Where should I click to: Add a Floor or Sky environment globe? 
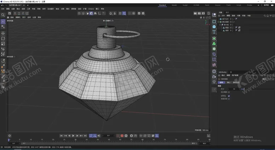coord(214,71)
